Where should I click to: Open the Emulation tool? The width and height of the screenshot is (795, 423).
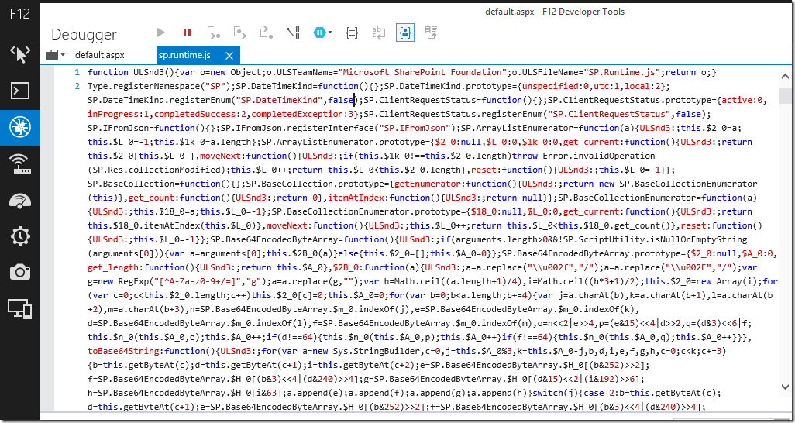[20, 308]
